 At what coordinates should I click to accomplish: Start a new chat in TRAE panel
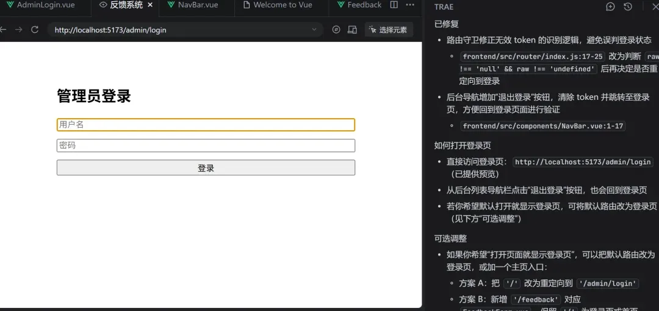(x=610, y=7)
